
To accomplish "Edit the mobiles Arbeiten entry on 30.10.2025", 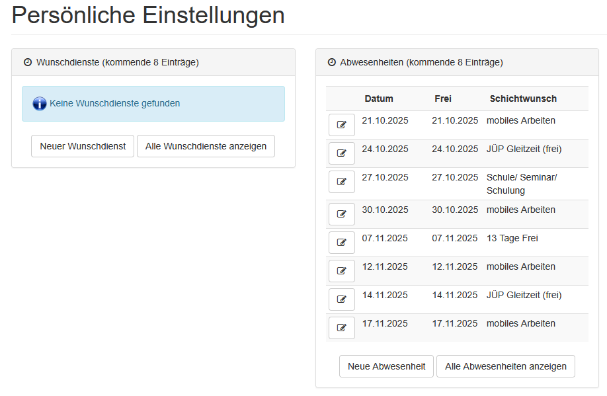I will click(x=341, y=214).
